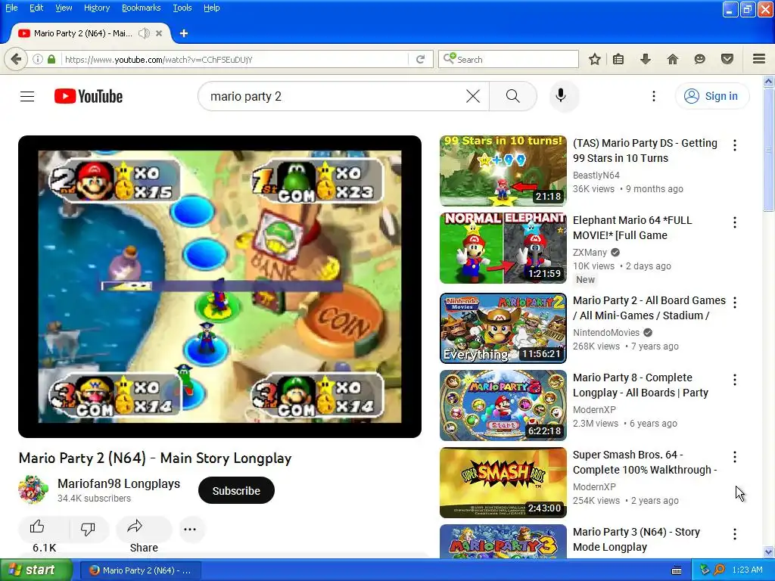
Task: Click the Sign in button
Action: click(x=711, y=96)
